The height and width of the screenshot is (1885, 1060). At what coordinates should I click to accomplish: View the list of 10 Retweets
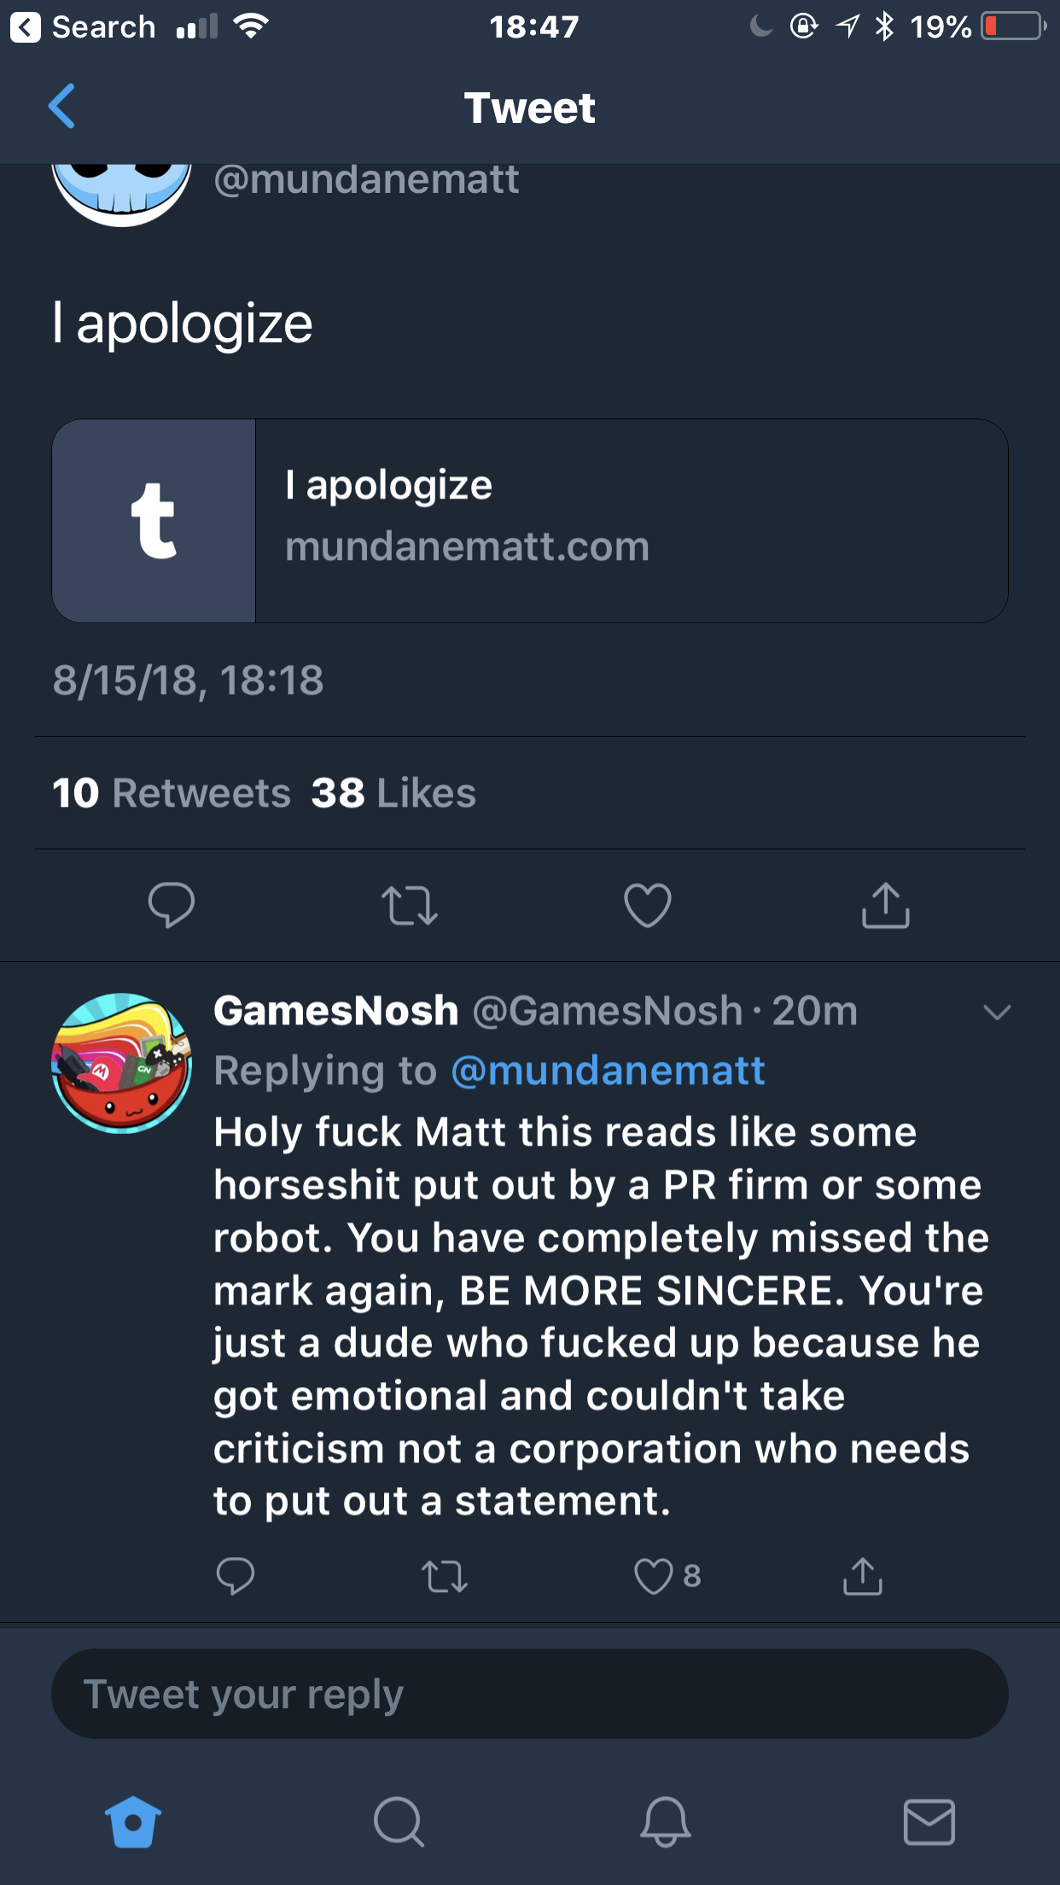click(x=172, y=793)
